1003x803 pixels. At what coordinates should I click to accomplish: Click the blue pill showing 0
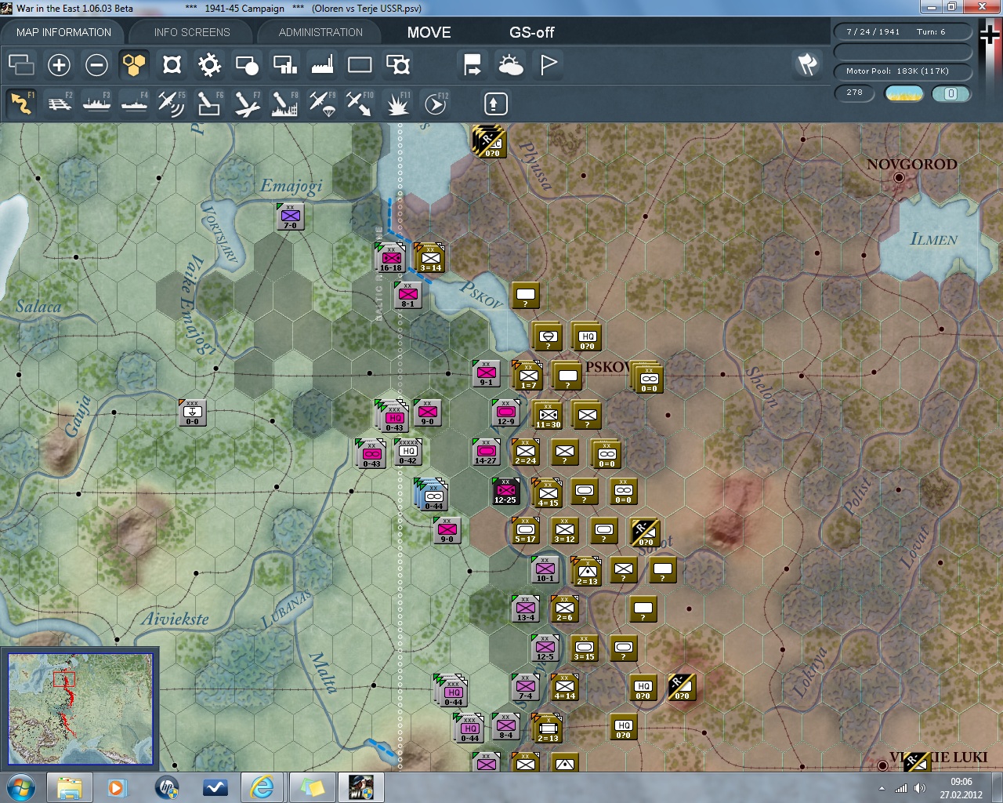[x=950, y=93]
